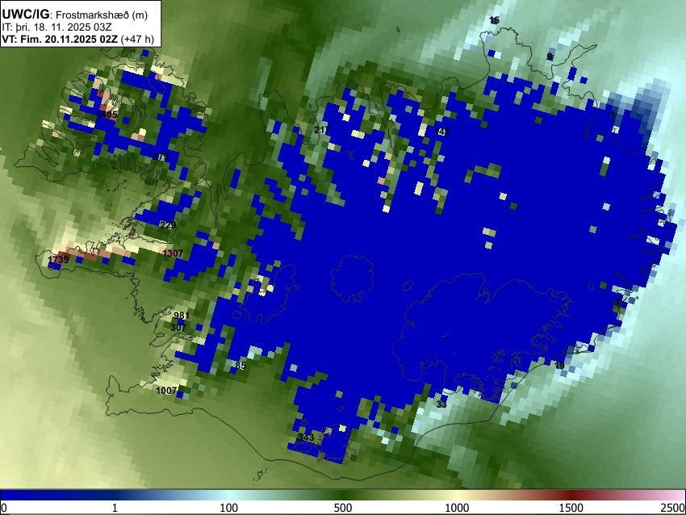
Task: Click the '500' label on the colour scale
Action: tap(343, 508)
